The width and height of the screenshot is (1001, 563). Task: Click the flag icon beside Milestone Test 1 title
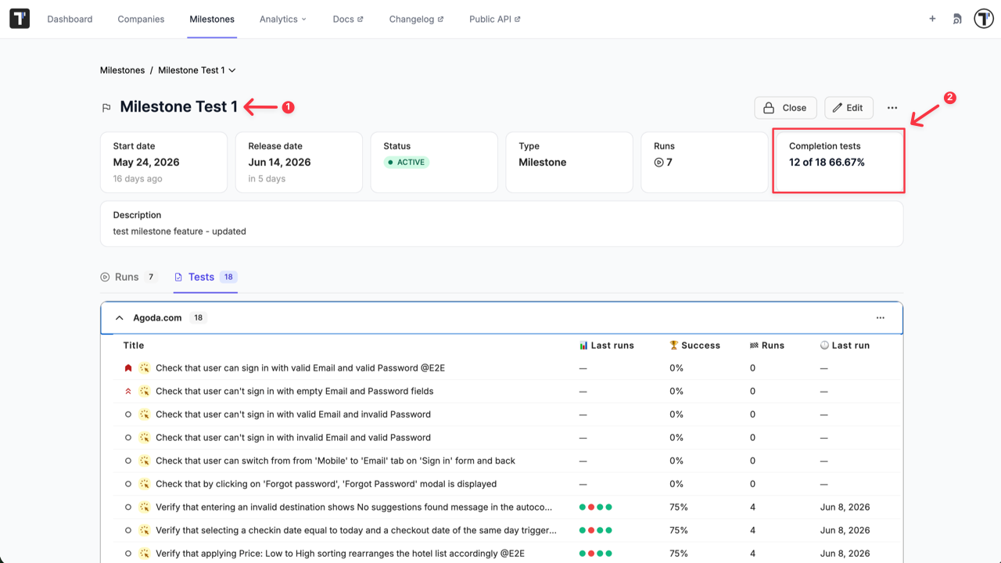pyautogui.click(x=106, y=108)
